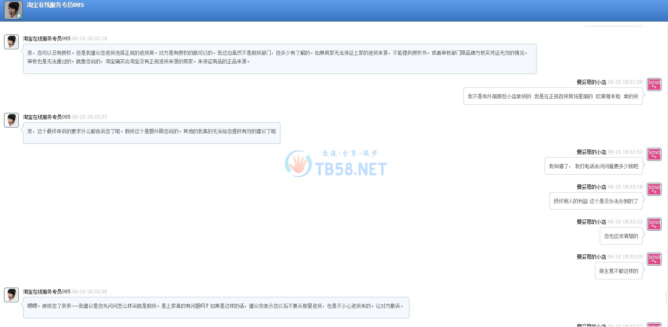Image resolution: width=668 pixels, height=327 pixels.
Task: Click the Sasa shop avatar at 18:33:18
Action: coord(654,189)
